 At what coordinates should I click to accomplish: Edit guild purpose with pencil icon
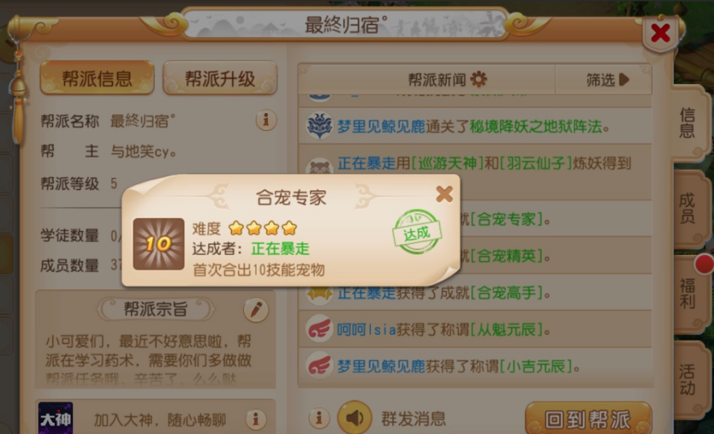[256, 310]
